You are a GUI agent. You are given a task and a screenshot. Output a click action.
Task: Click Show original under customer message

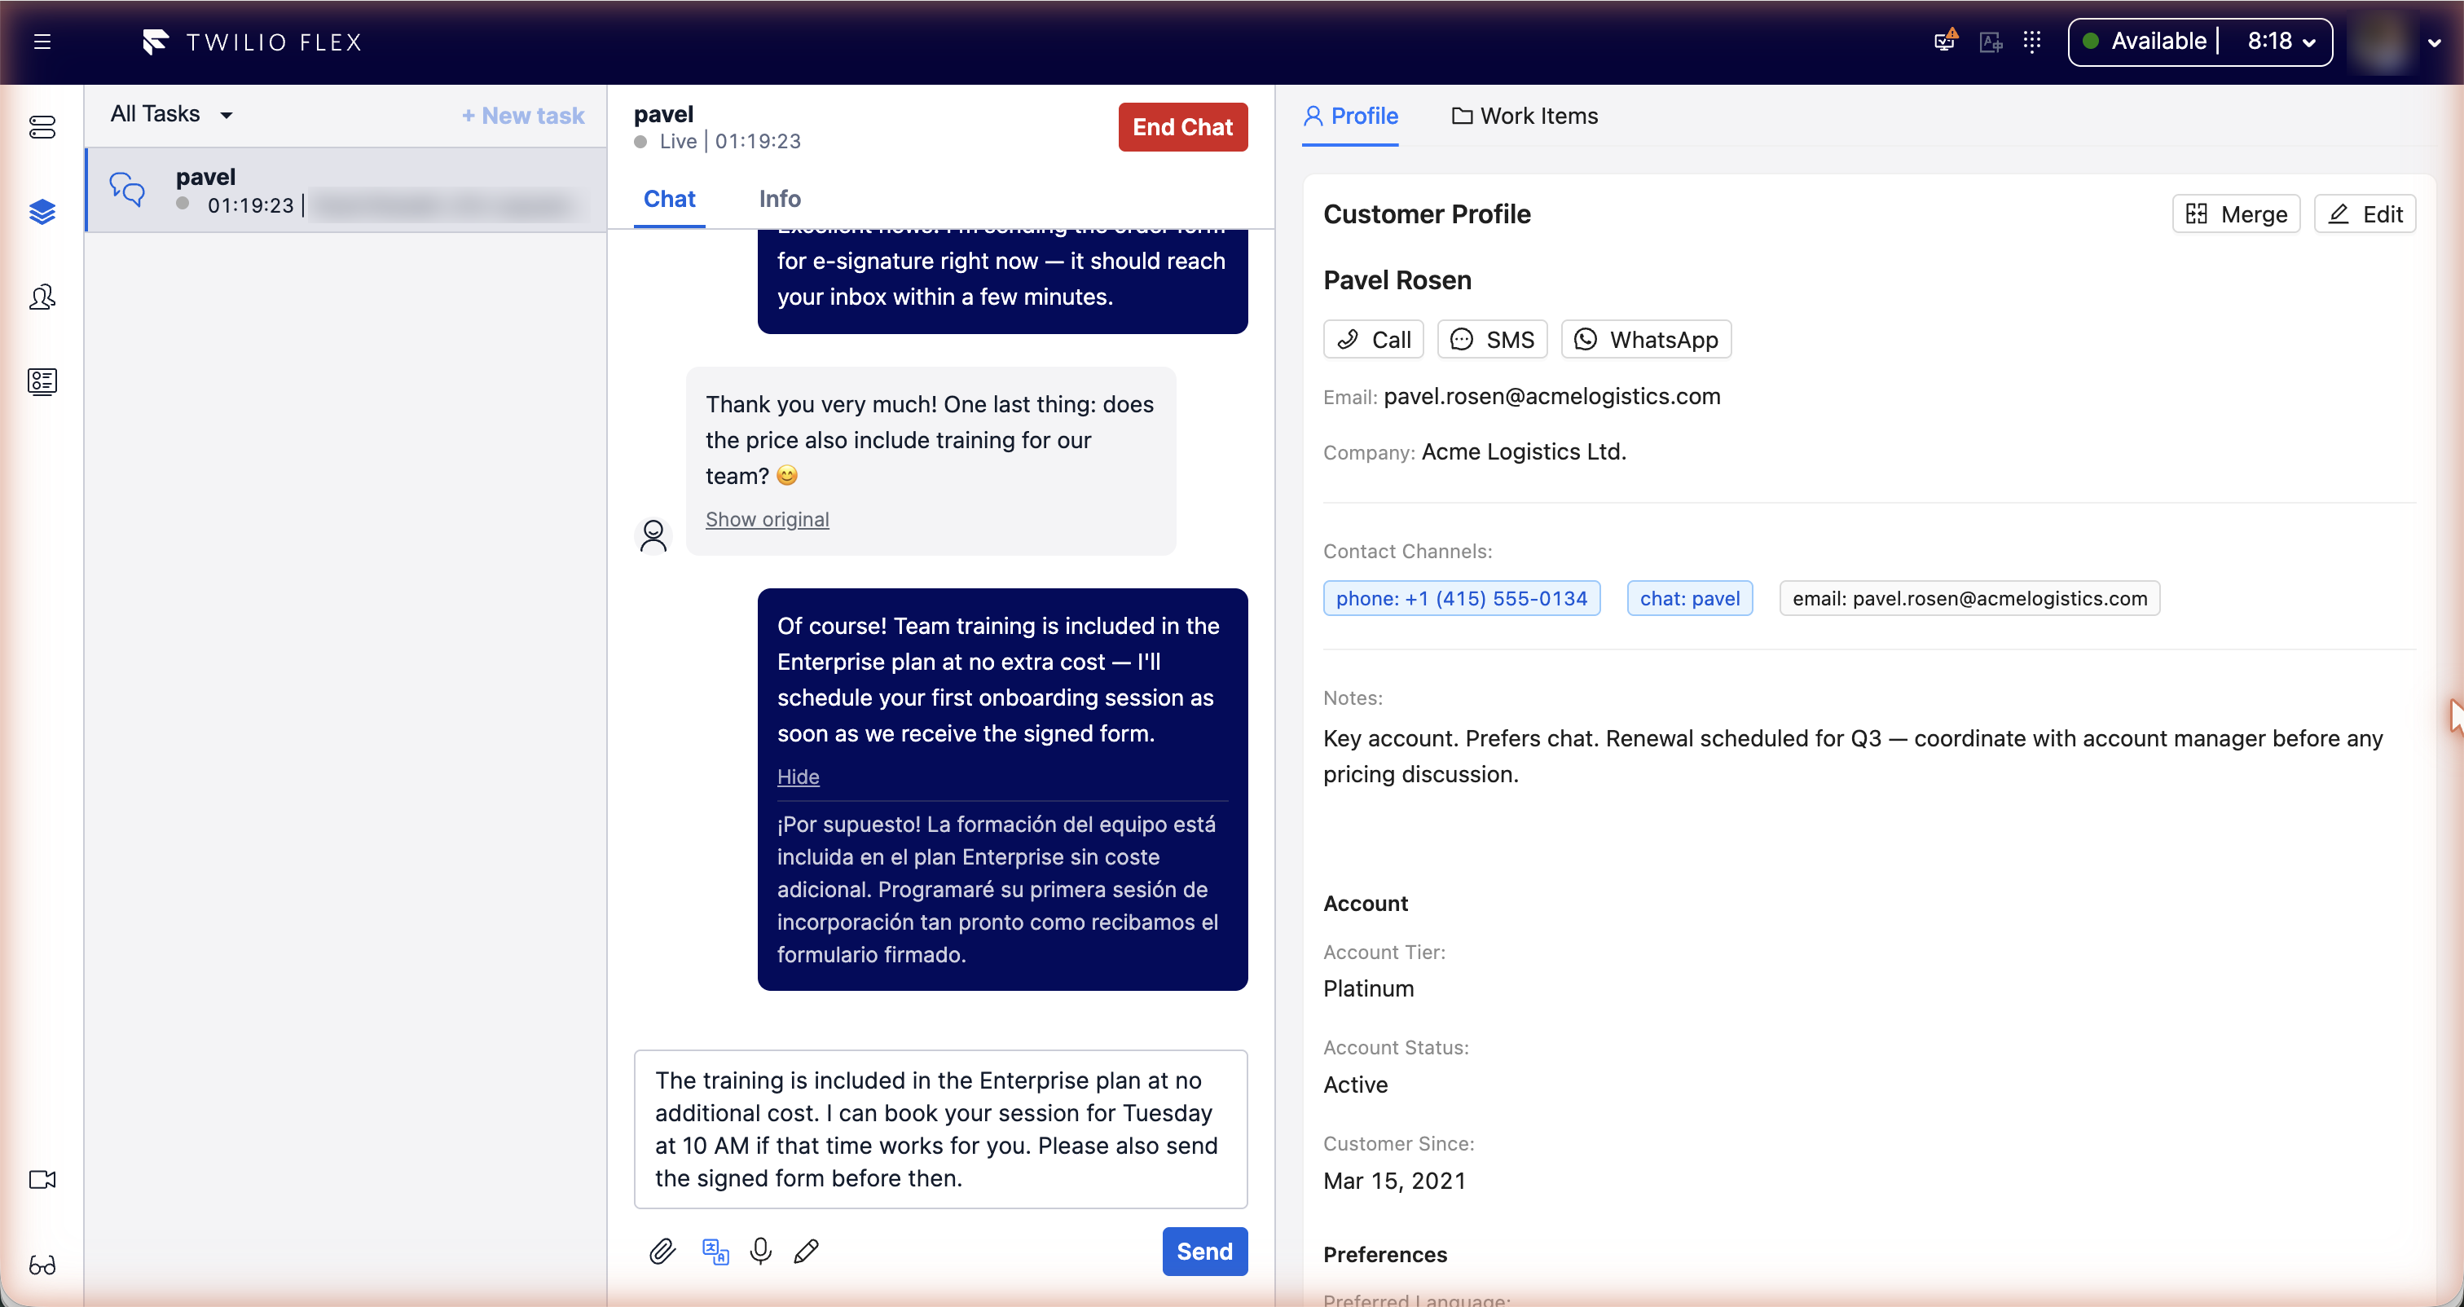pos(767,518)
